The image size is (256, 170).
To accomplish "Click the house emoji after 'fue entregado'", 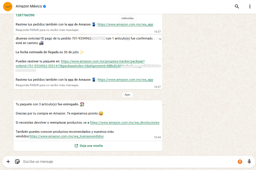I will click(x=82, y=104).
